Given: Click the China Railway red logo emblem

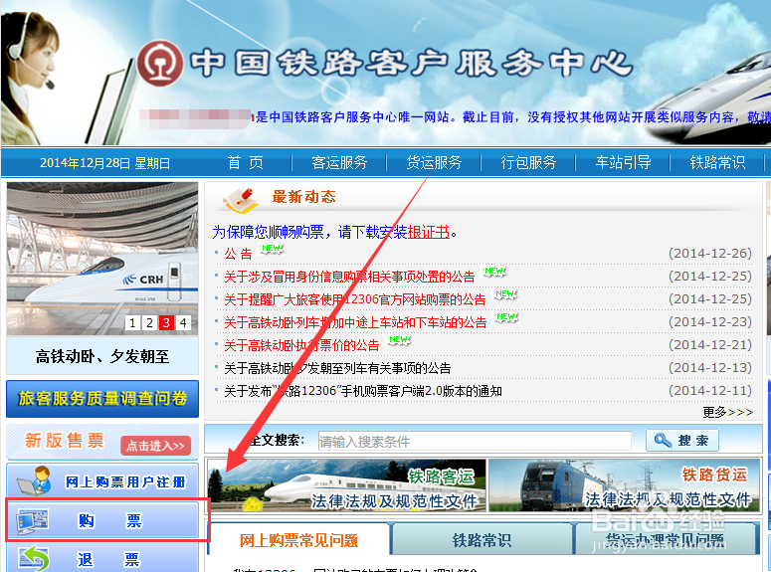Looking at the screenshot, I should coord(159,64).
